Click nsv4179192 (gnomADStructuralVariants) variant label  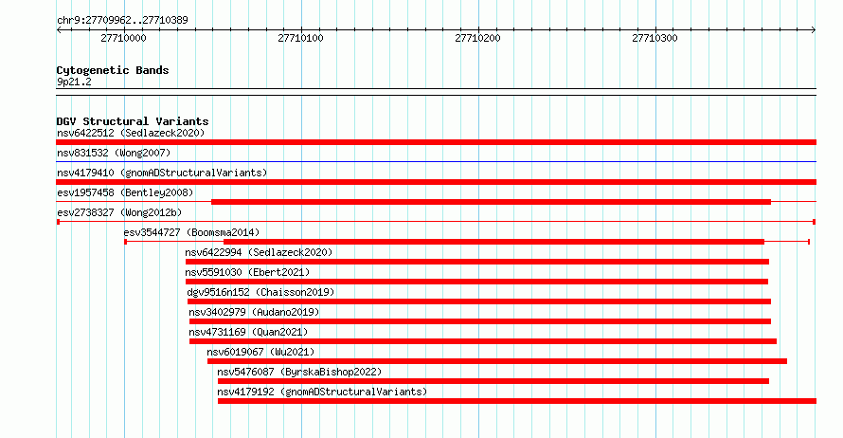pyautogui.click(x=322, y=392)
